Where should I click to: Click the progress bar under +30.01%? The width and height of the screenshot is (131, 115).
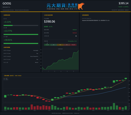[x=21, y=44]
